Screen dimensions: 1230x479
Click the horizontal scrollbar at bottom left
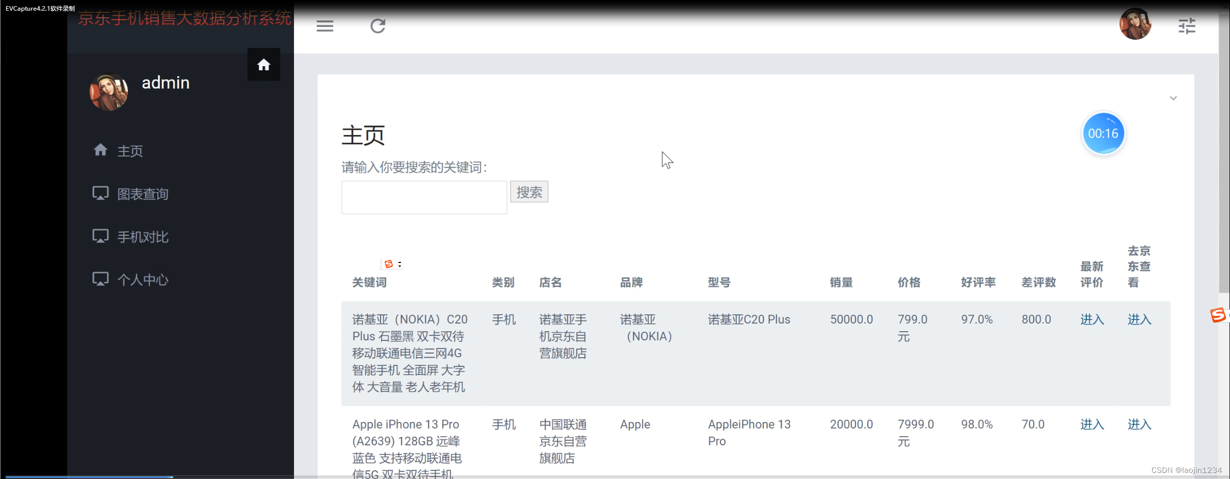coord(89,477)
